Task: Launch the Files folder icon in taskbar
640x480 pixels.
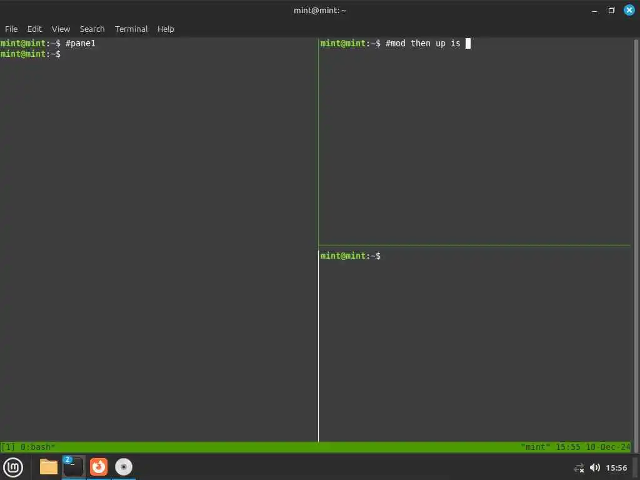Action: click(49, 467)
